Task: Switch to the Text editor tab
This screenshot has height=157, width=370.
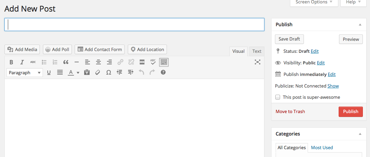Action: pyautogui.click(x=257, y=51)
